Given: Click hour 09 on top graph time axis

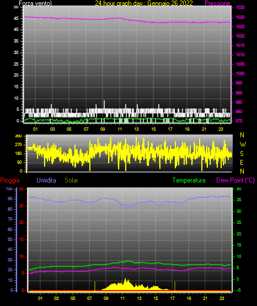Looking at the screenshot, I should [103, 129].
